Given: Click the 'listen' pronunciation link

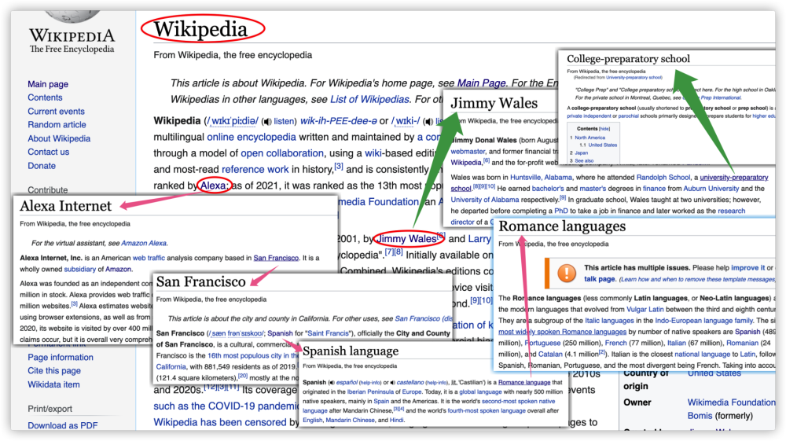Looking at the screenshot, I should point(285,121).
